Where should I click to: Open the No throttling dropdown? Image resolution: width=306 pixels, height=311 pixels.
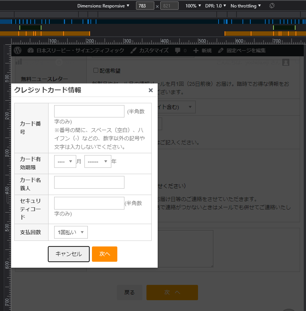245,6
